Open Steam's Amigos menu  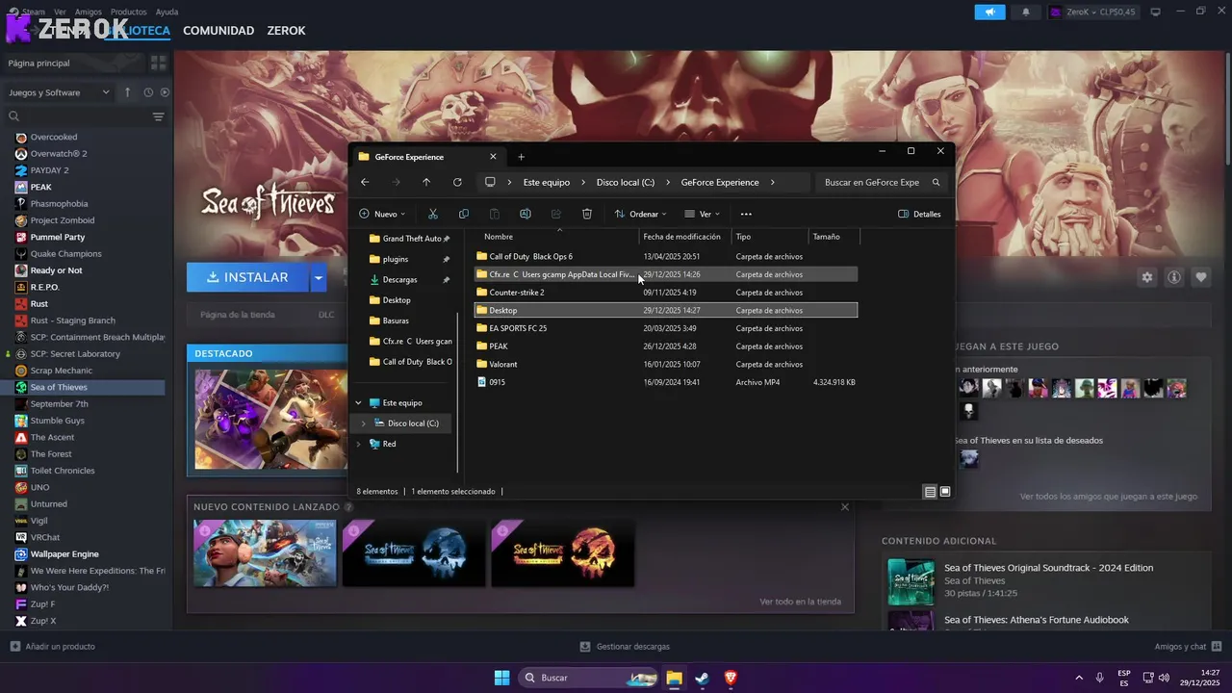click(89, 12)
